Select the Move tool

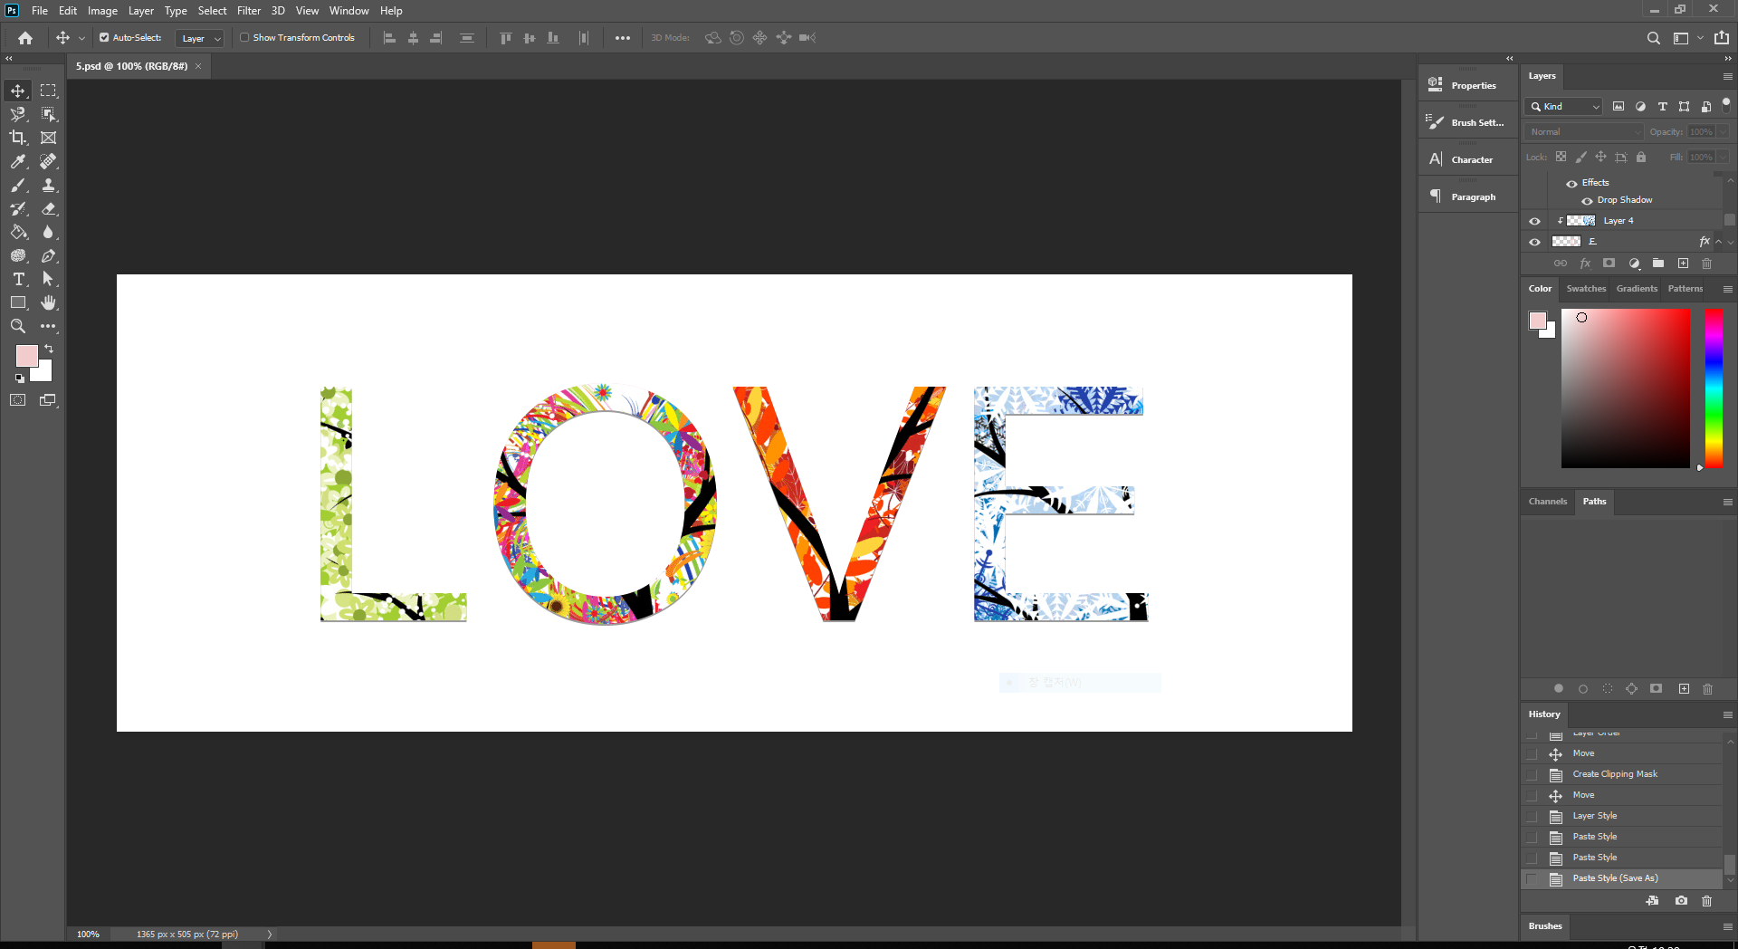pos(18,91)
